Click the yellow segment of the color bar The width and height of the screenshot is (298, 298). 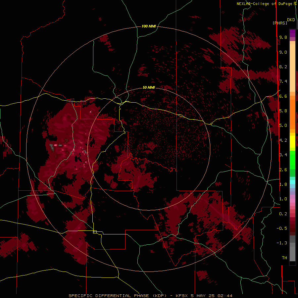pyautogui.click(x=292, y=142)
